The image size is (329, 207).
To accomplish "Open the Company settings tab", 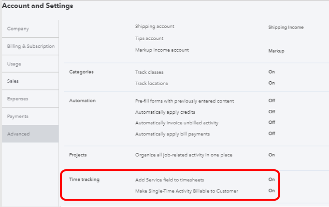I will [x=18, y=29].
